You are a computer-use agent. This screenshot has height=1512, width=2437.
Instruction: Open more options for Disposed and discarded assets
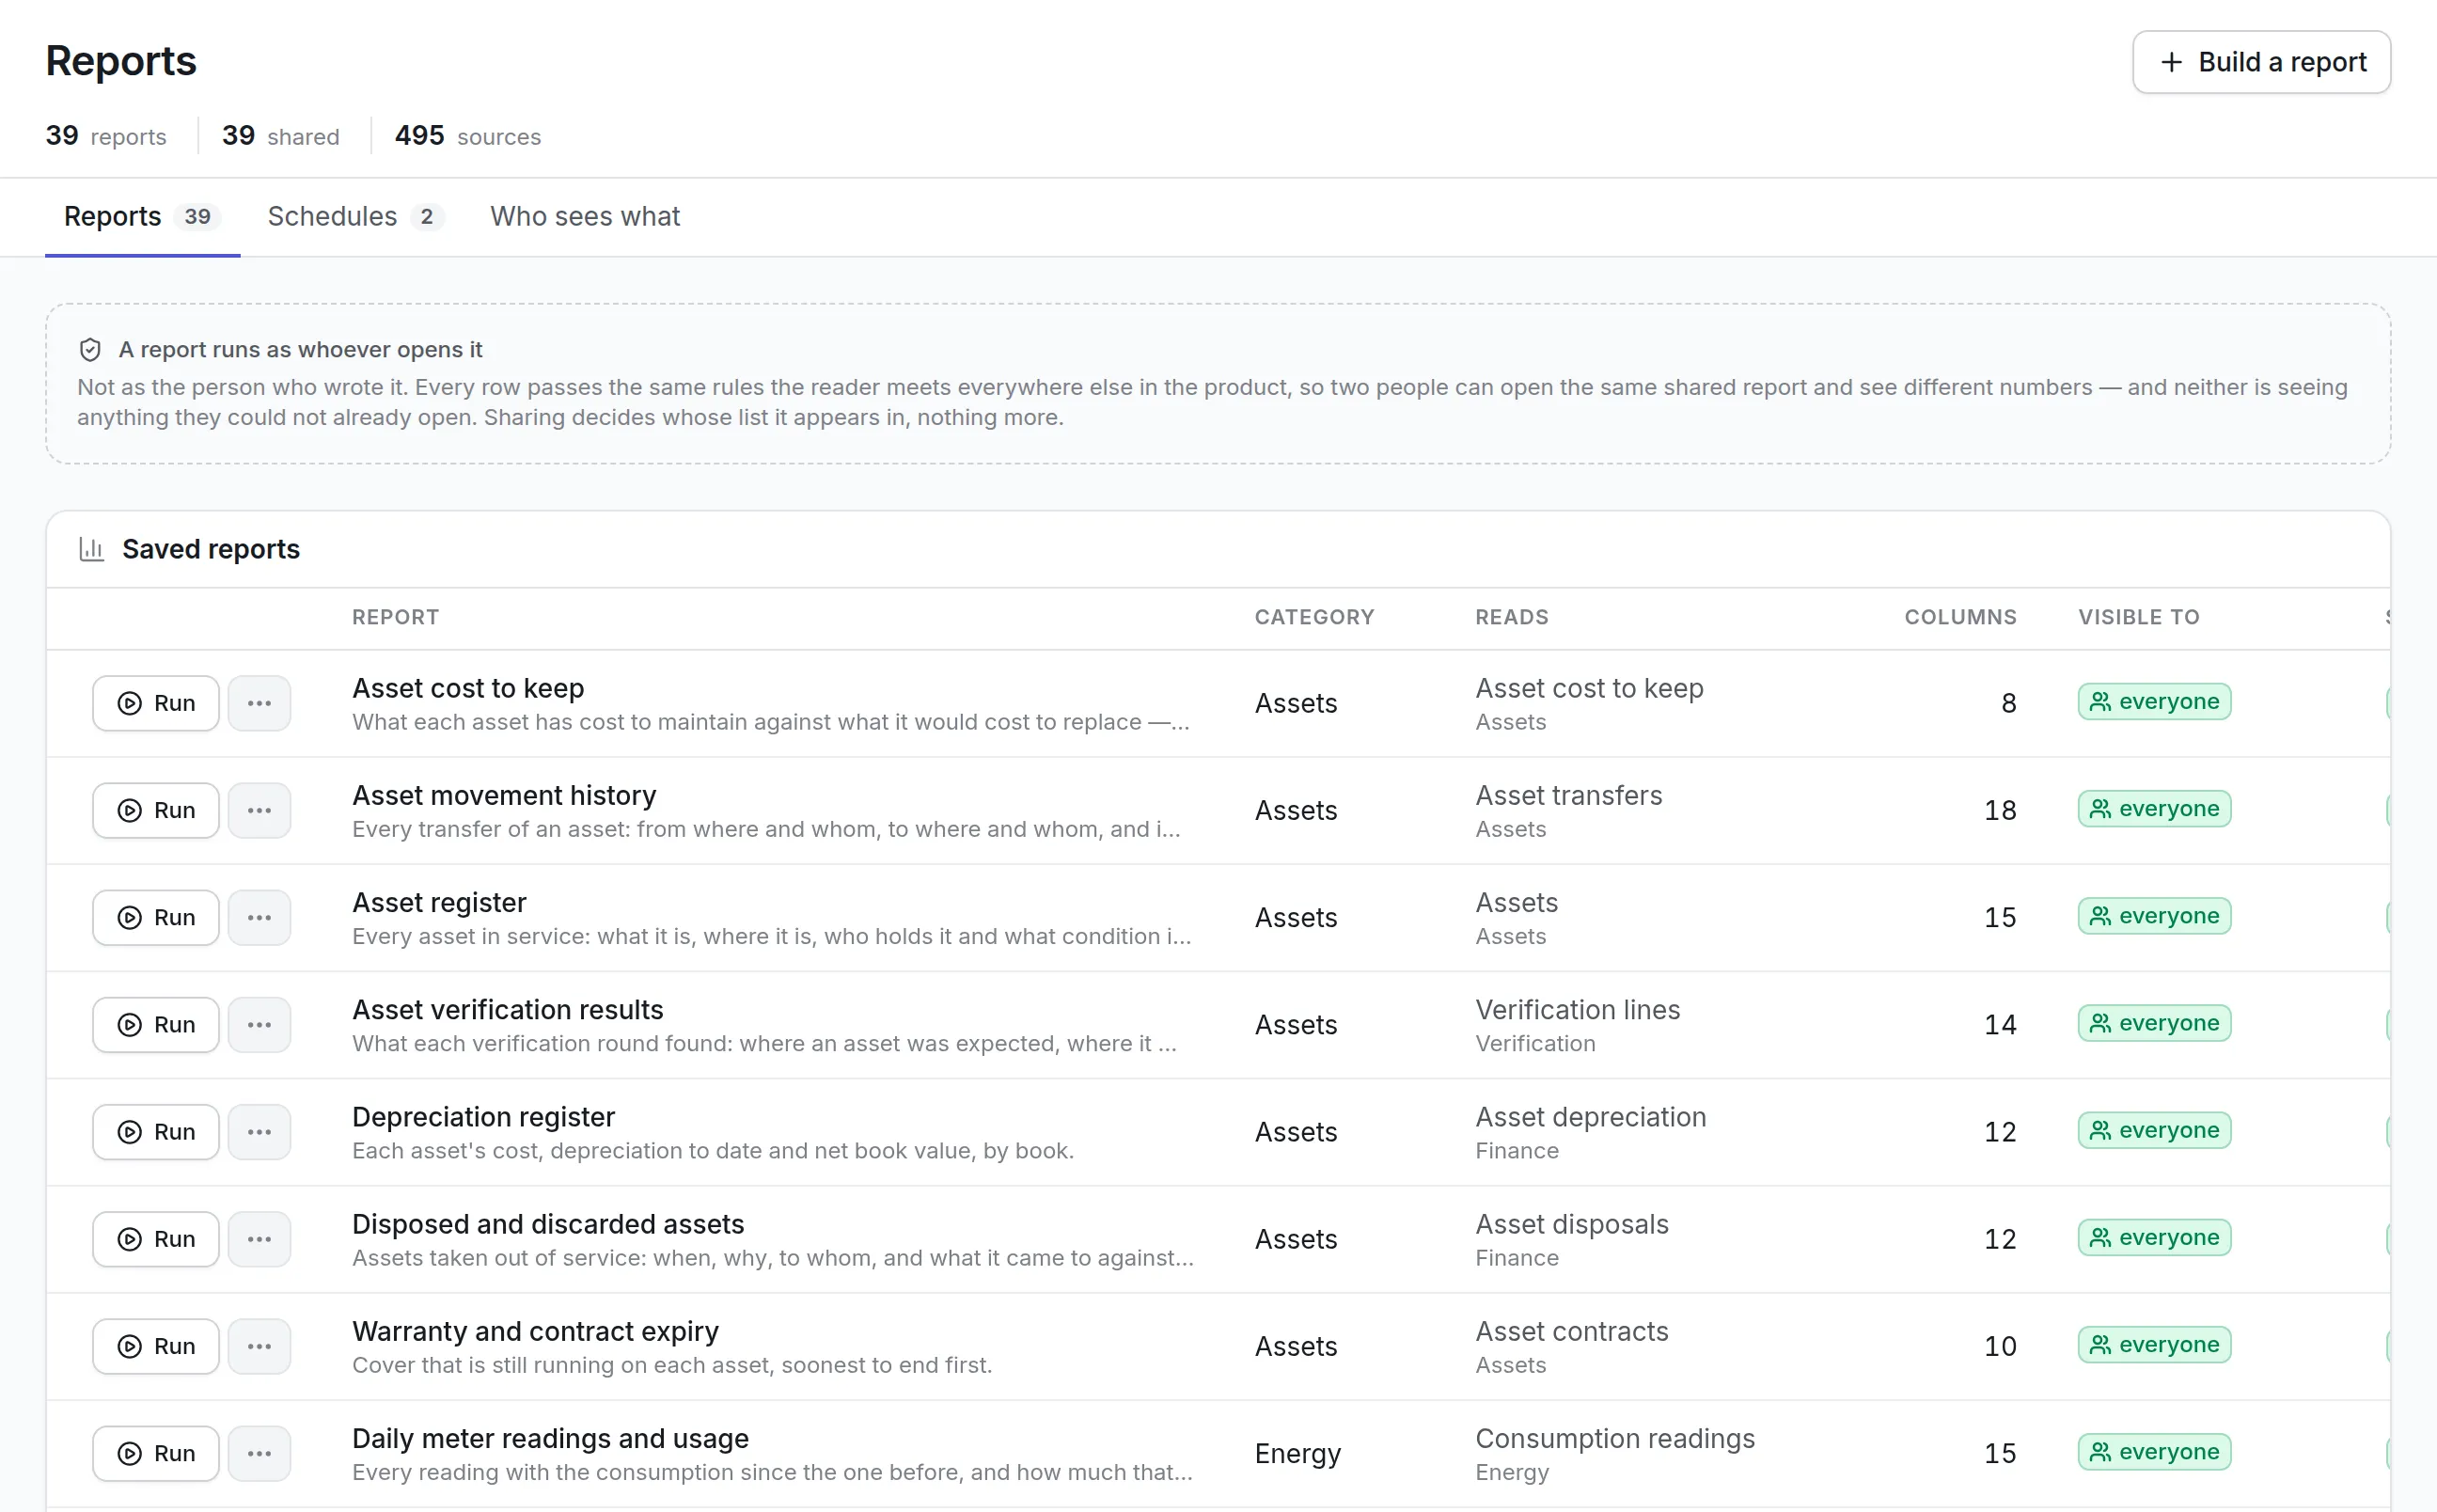coord(259,1238)
